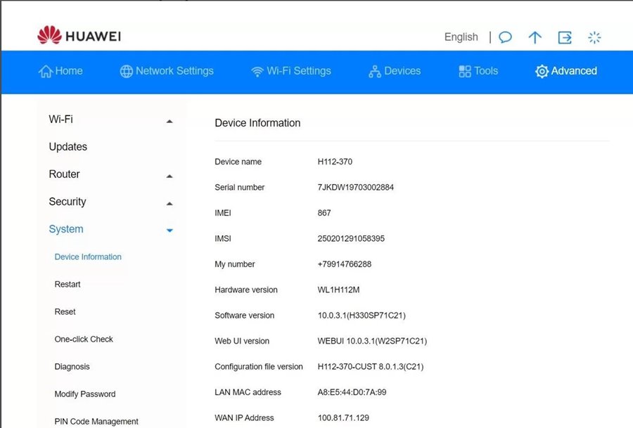
Task: Click device name value H112-370
Action: [x=335, y=162]
